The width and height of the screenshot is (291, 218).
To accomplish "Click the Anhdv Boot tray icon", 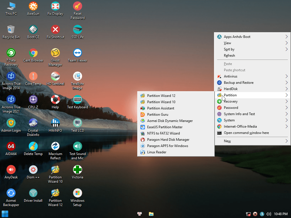I will coord(262,214).
